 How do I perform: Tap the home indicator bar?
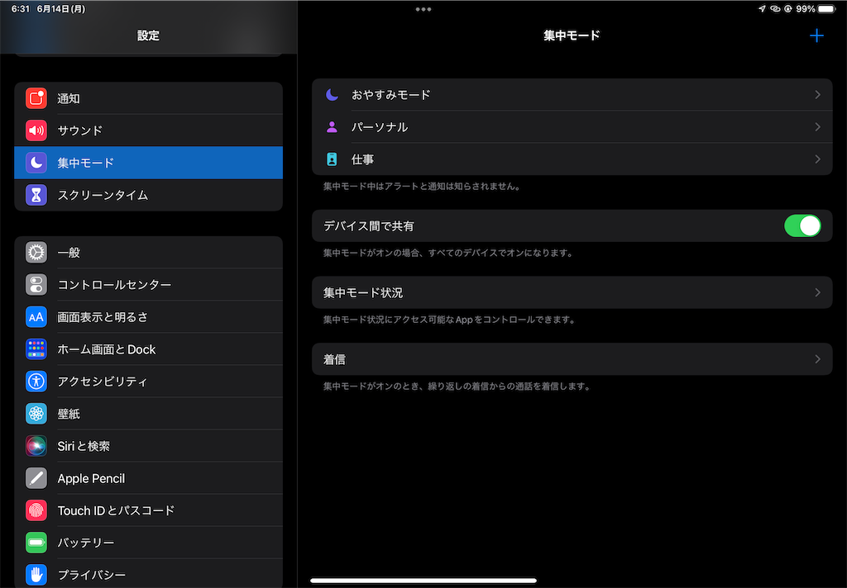pyautogui.click(x=423, y=581)
